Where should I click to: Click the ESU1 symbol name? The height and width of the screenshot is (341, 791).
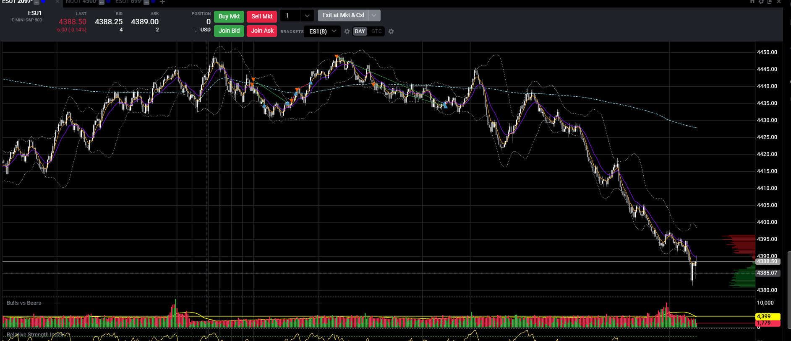click(x=35, y=13)
